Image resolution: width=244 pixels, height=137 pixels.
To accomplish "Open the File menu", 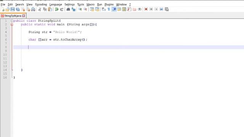I will point(3,5).
